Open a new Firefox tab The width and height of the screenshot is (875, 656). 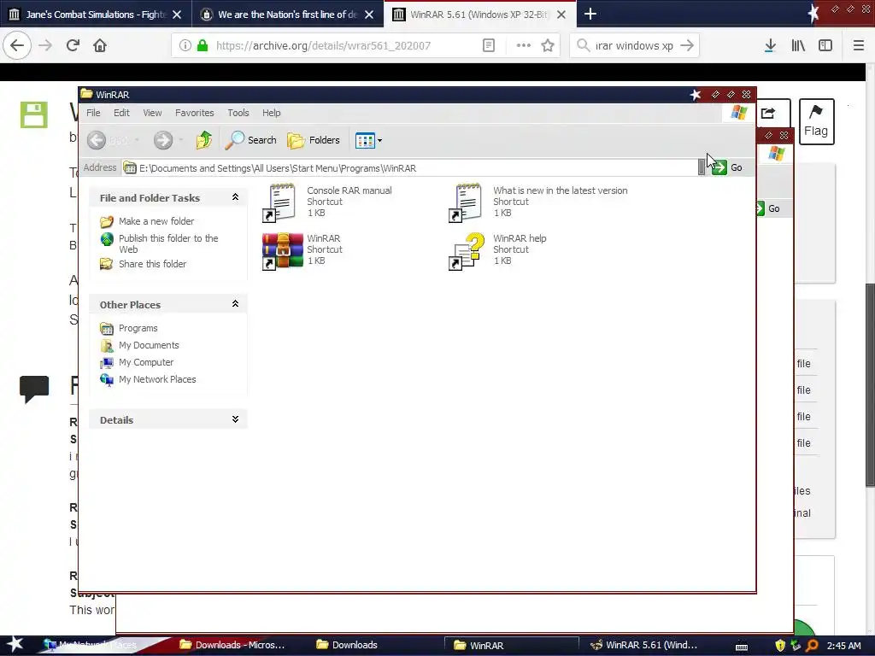pyautogui.click(x=590, y=14)
